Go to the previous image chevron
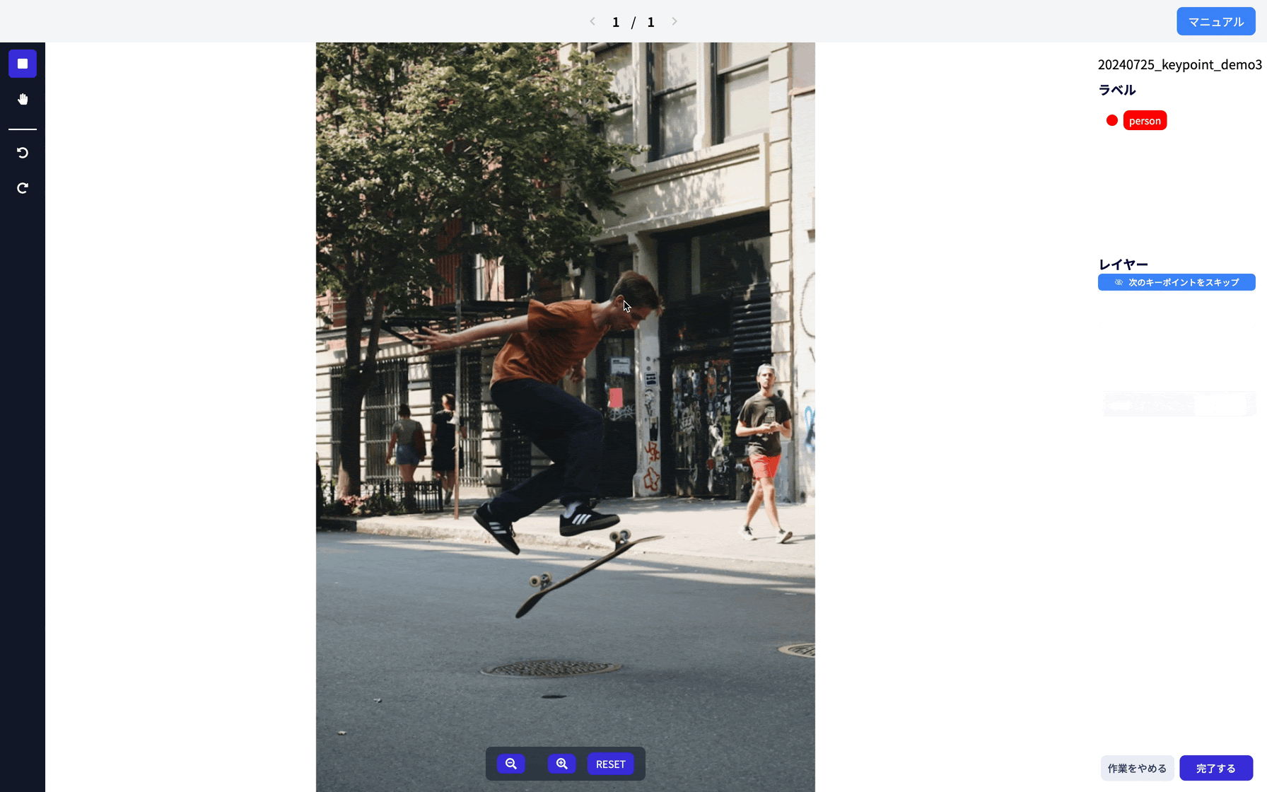The width and height of the screenshot is (1267, 792). (x=592, y=21)
